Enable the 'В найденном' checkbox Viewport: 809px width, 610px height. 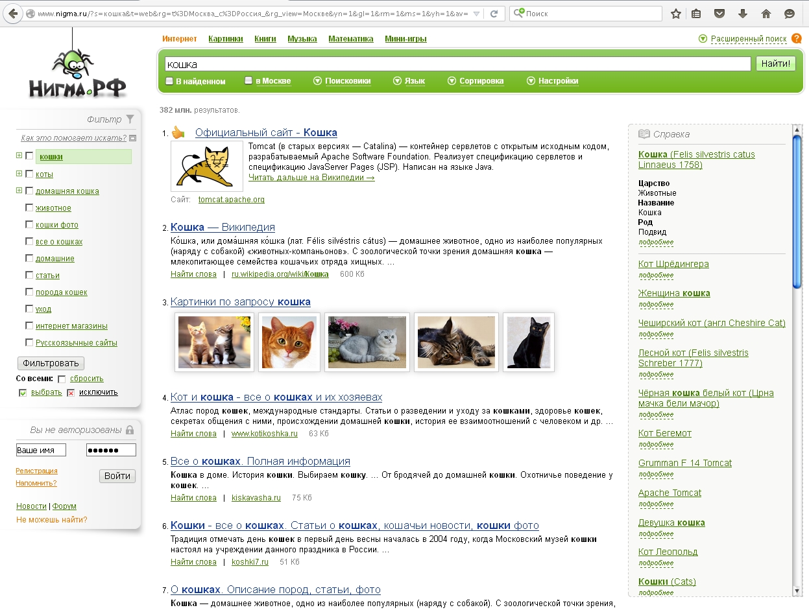pyautogui.click(x=169, y=81)
